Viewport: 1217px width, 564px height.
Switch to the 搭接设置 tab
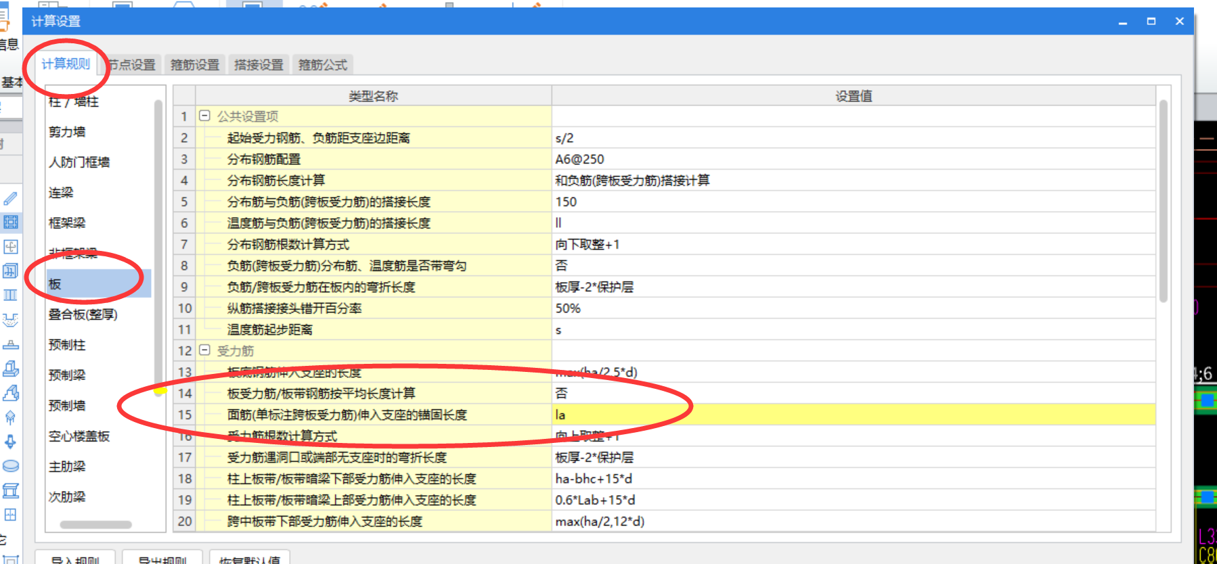point(259,65)
